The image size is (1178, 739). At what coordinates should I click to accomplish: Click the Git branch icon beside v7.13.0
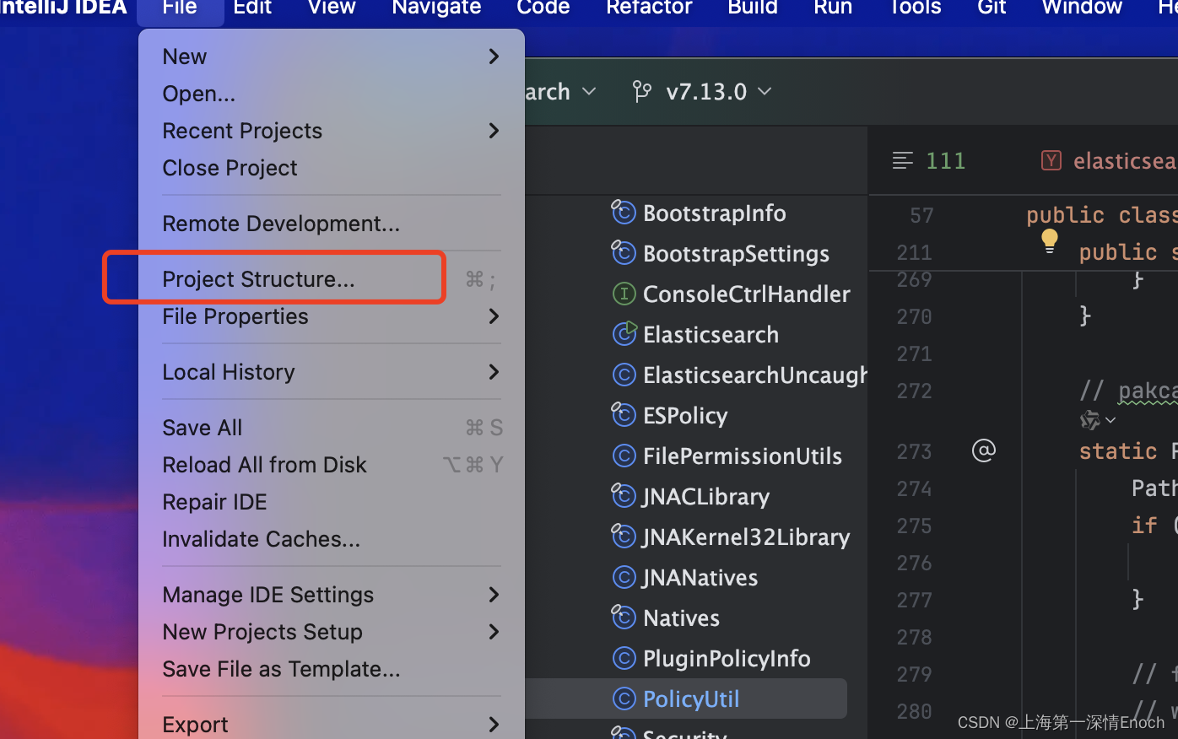642,91
